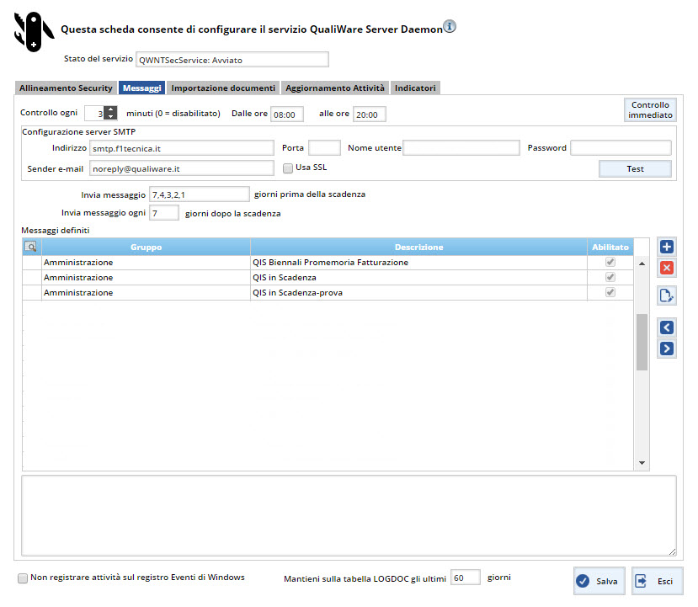This screenshot has width=698, height=607.
Task: Click the magnifier search icon in grid header
Action: pos(31,247)
